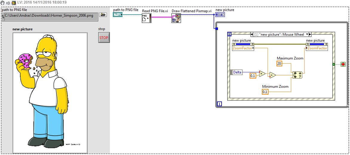Click the loop iteration terminal i
This screenshot has width=350, height=155.
[219, 104]
